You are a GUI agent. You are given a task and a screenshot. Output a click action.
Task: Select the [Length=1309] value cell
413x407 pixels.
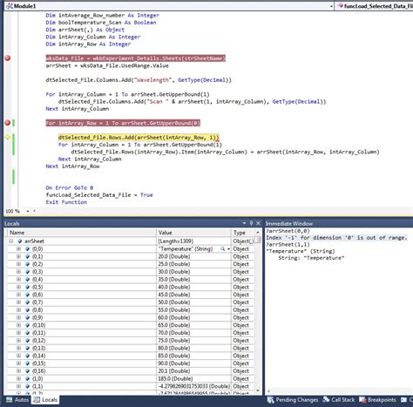tap(193, 241)
